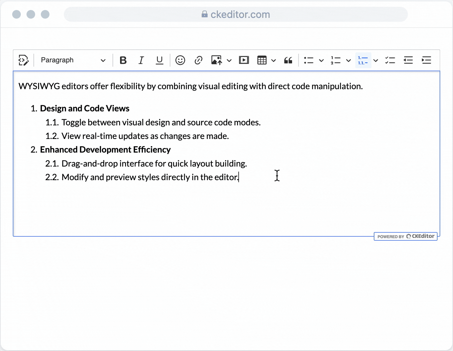453x351 pixels.
Task: Click the insert media icon
Action: coord(244,60)
